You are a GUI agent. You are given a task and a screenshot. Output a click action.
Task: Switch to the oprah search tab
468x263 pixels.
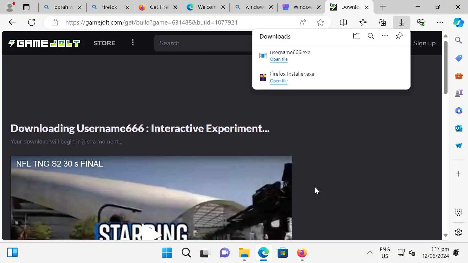pos(62,7)
